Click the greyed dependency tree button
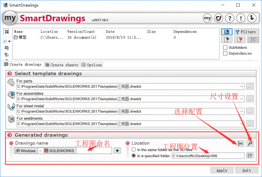262x177 pixels. (x=253, y=40)
